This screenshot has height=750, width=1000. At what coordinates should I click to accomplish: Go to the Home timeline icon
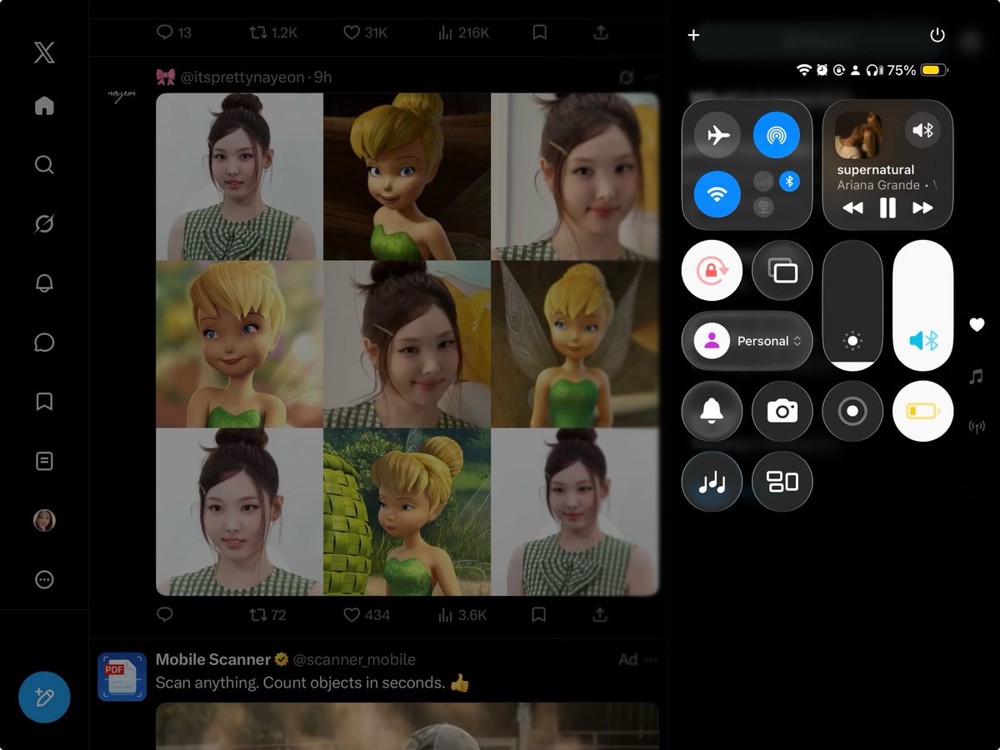pos(44,106)
